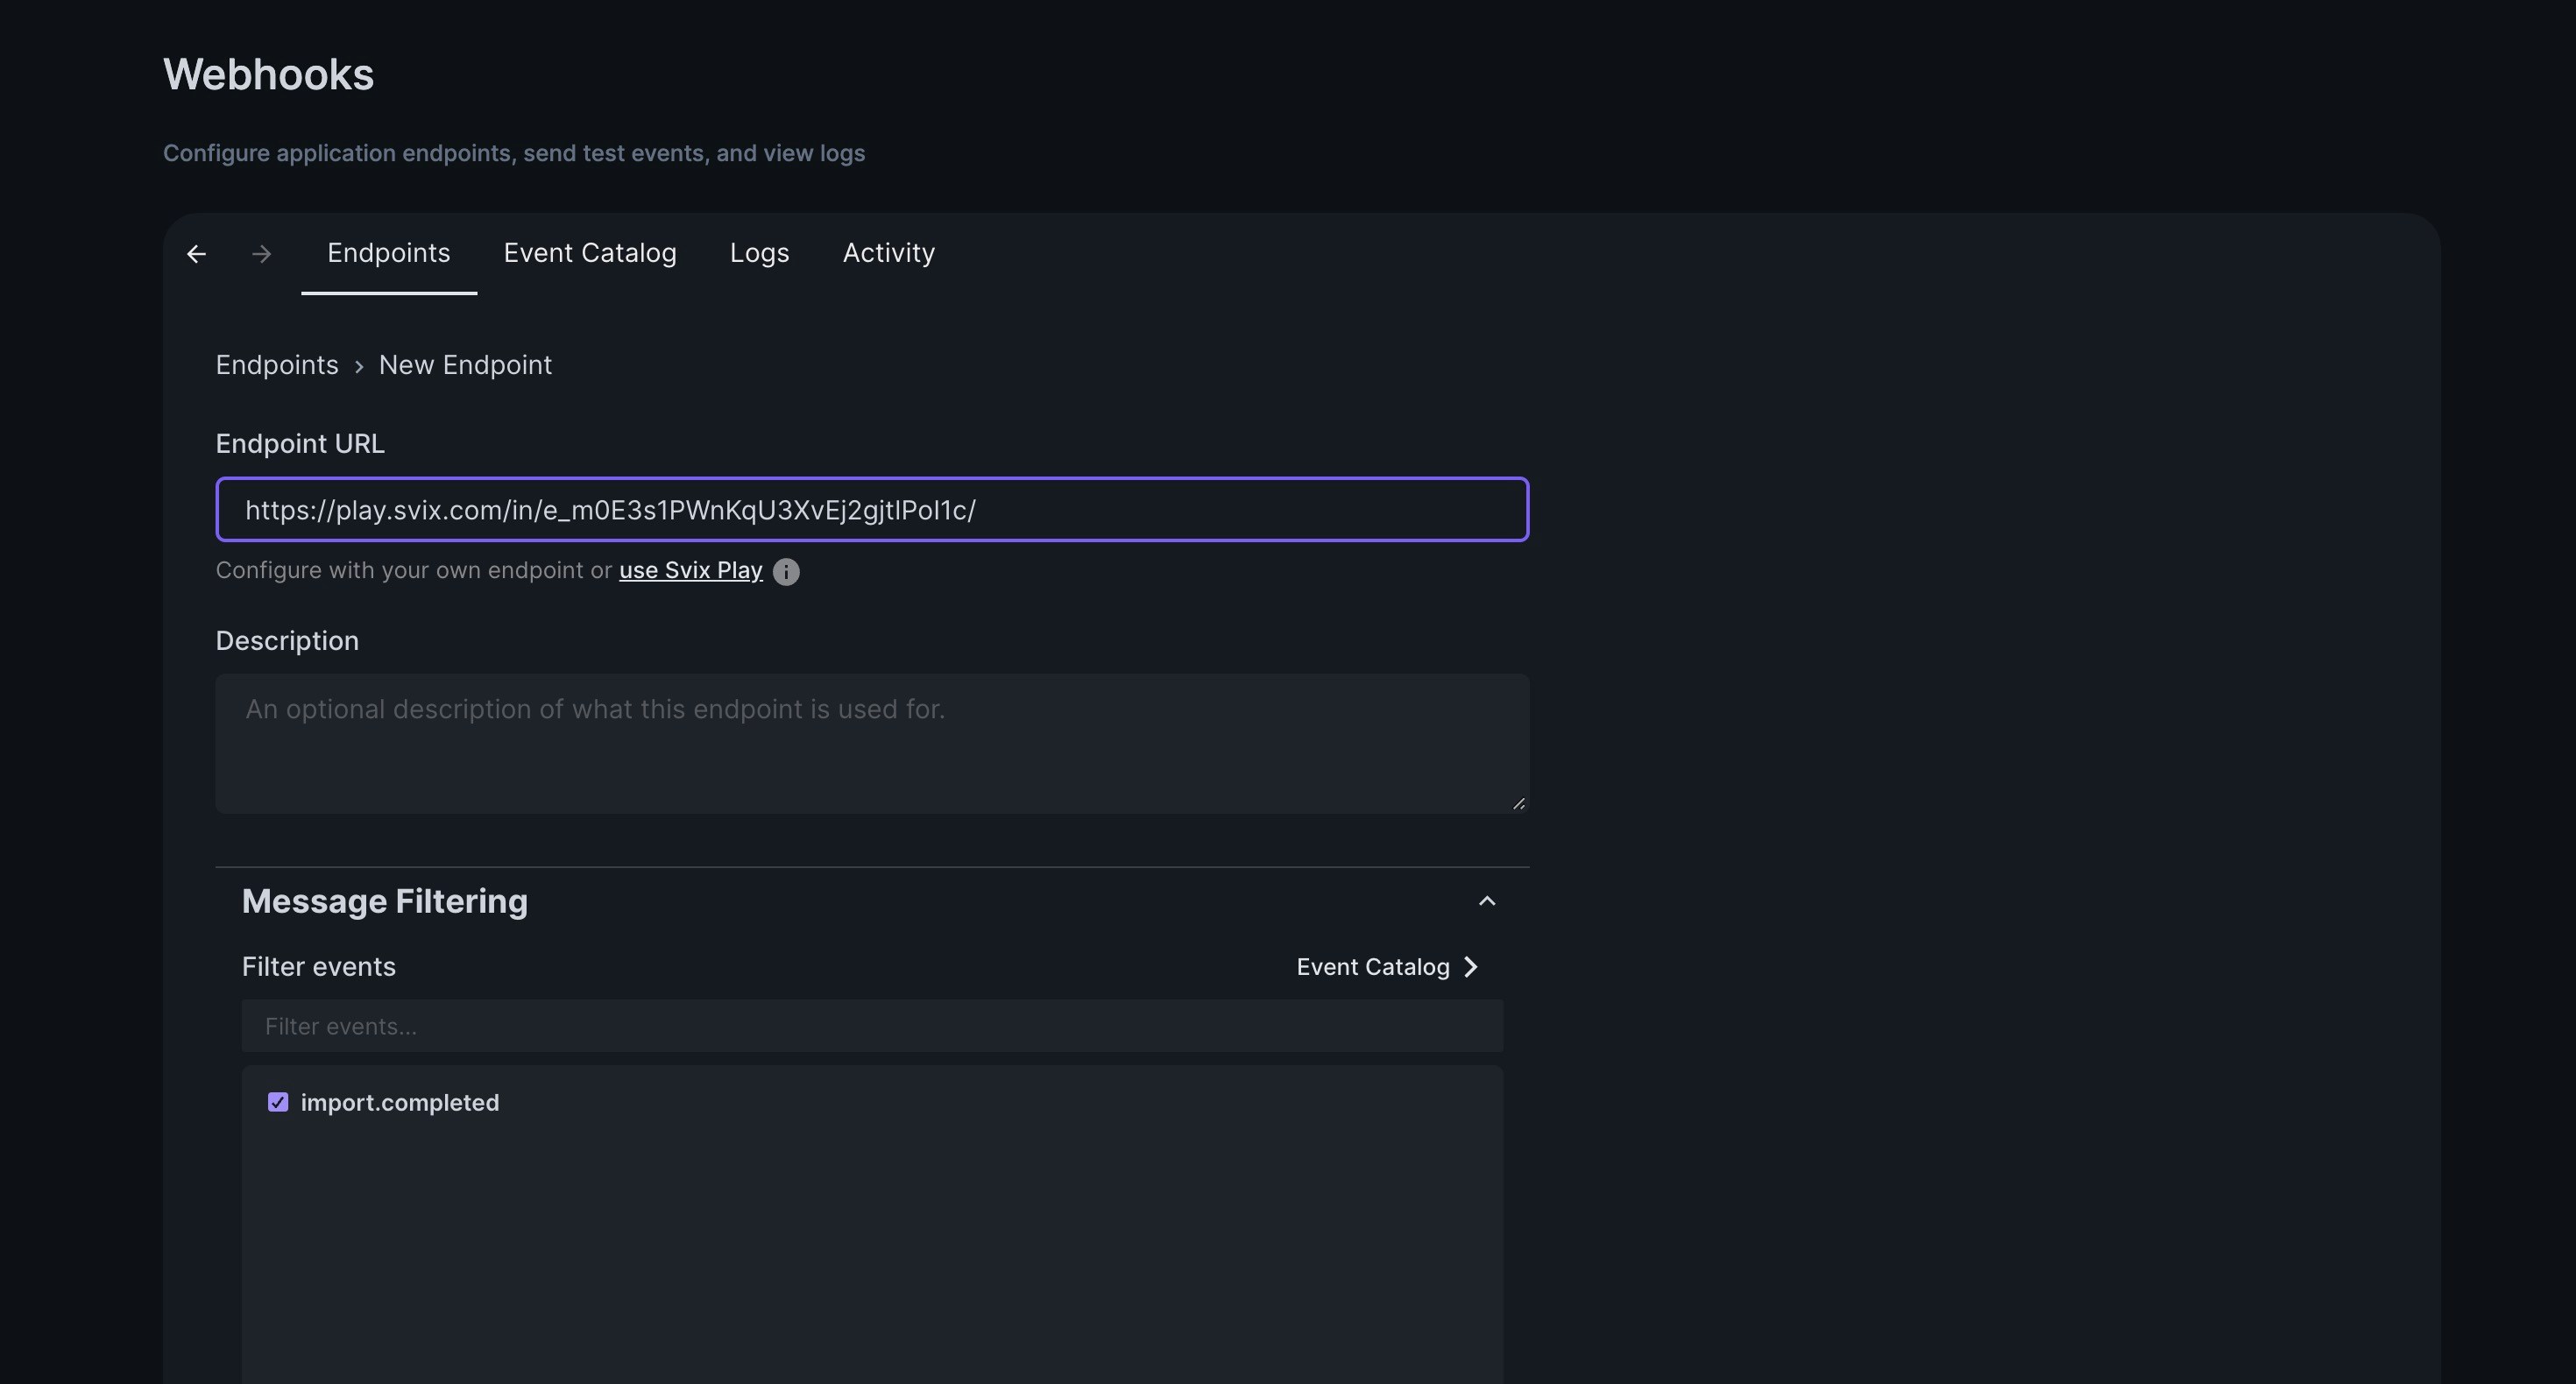Click the chevron to fold Message Filtering
2576x1384 pixels.
tap(1487, 900)
